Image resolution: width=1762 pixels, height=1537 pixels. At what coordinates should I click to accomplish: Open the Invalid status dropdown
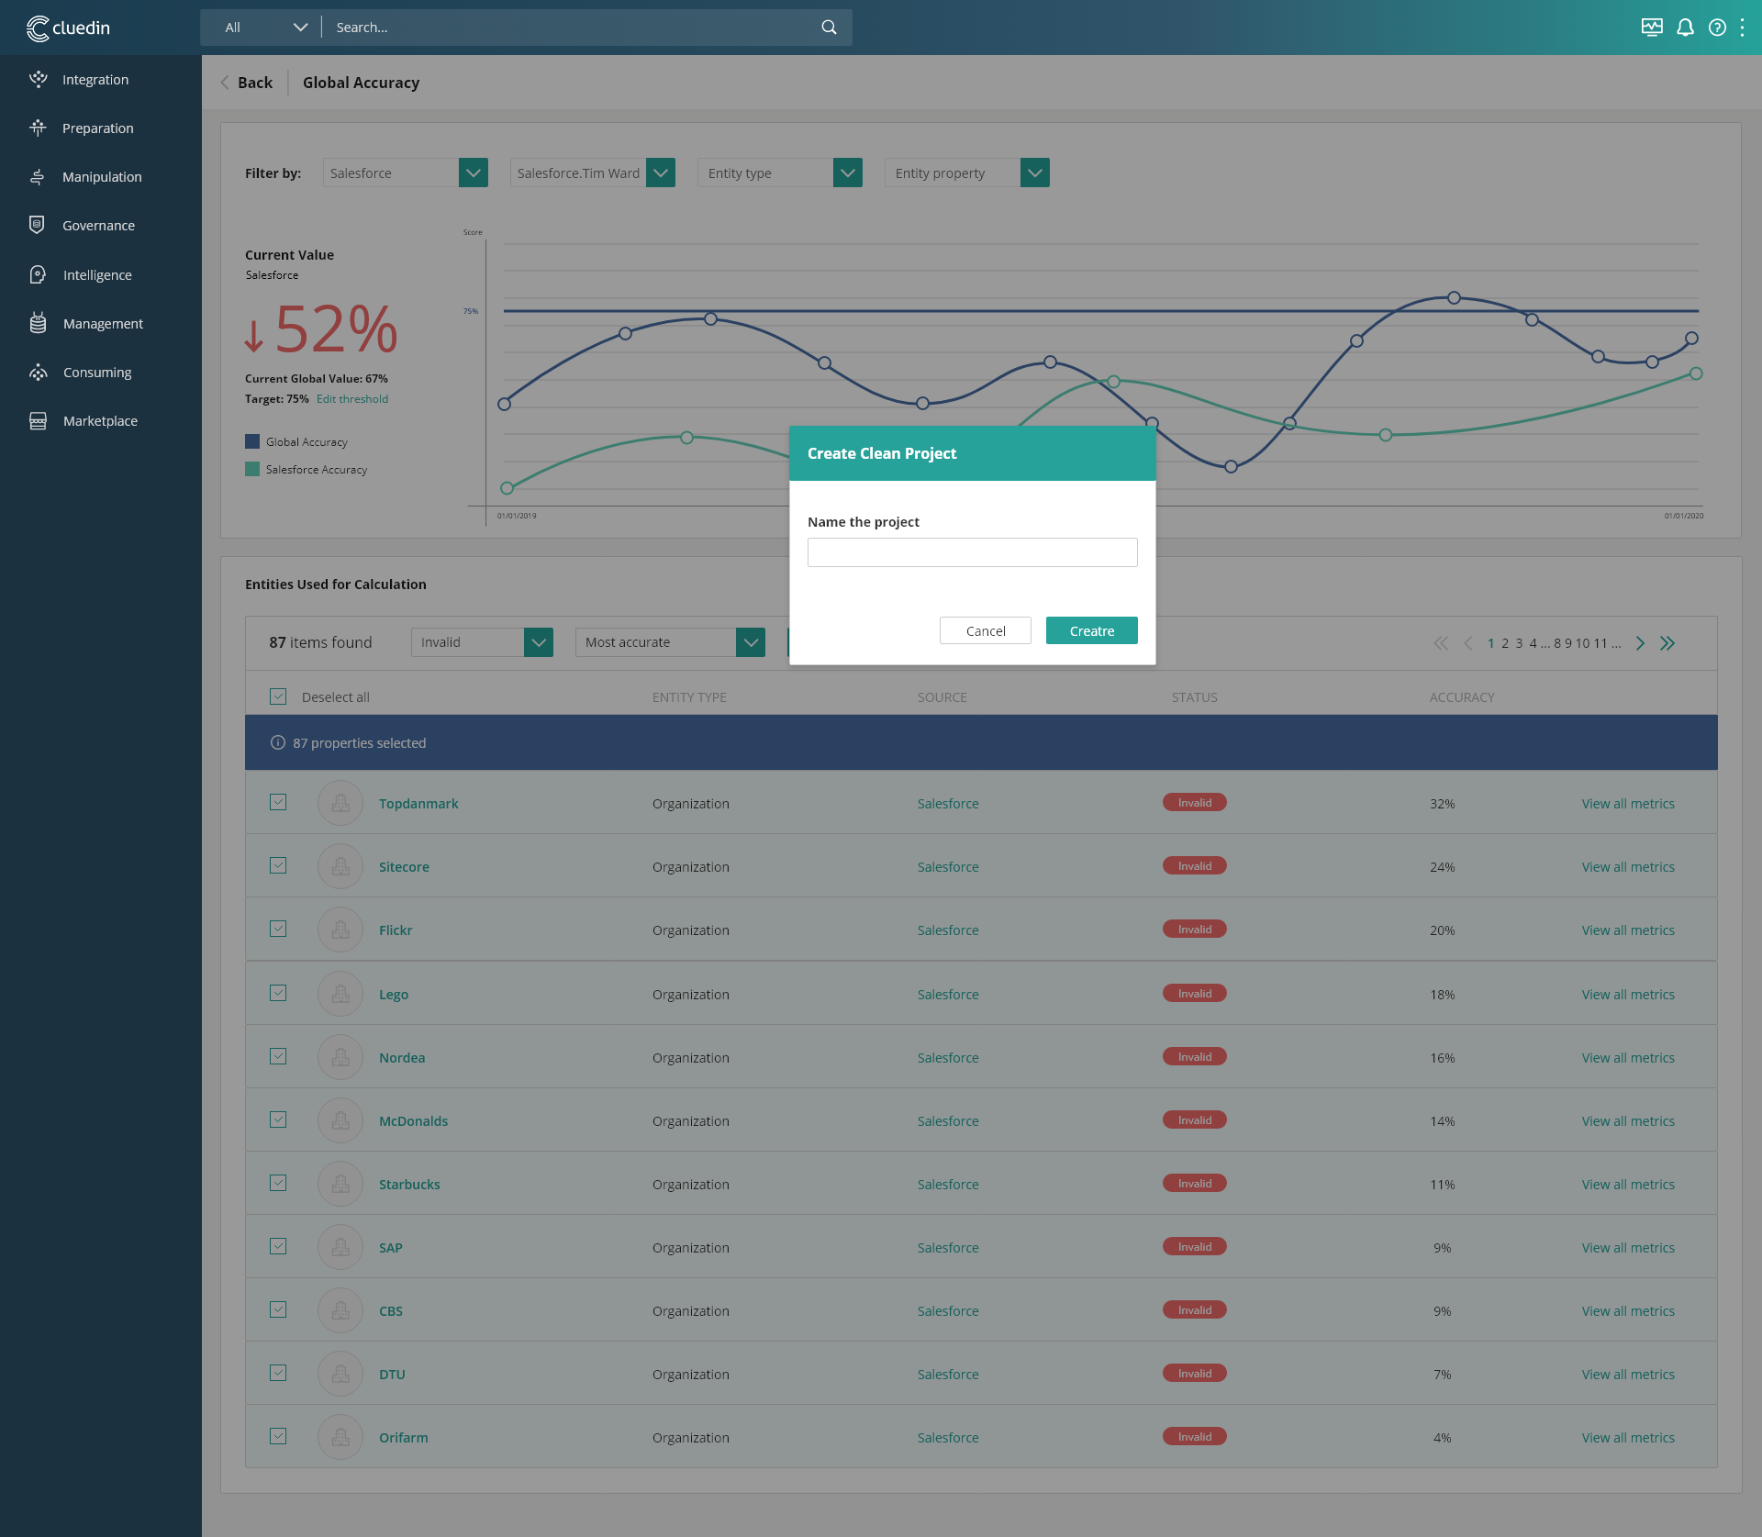pos(482,642)
